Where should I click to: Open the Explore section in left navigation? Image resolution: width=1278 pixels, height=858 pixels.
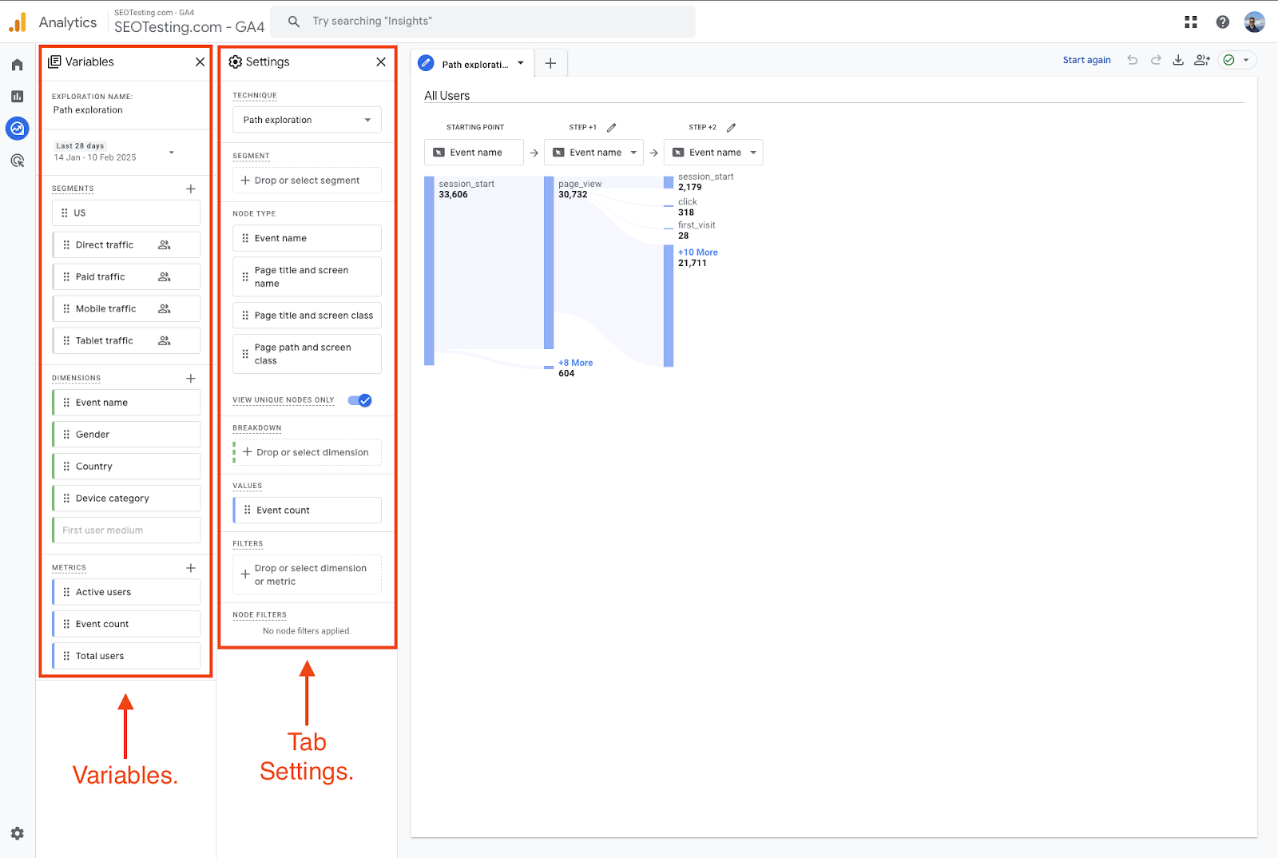point(18,128)
